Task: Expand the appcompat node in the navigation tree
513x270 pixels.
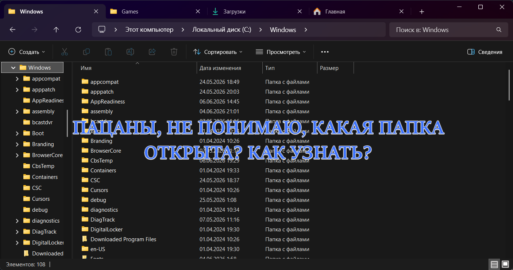Action: click(x=17, y=78)
